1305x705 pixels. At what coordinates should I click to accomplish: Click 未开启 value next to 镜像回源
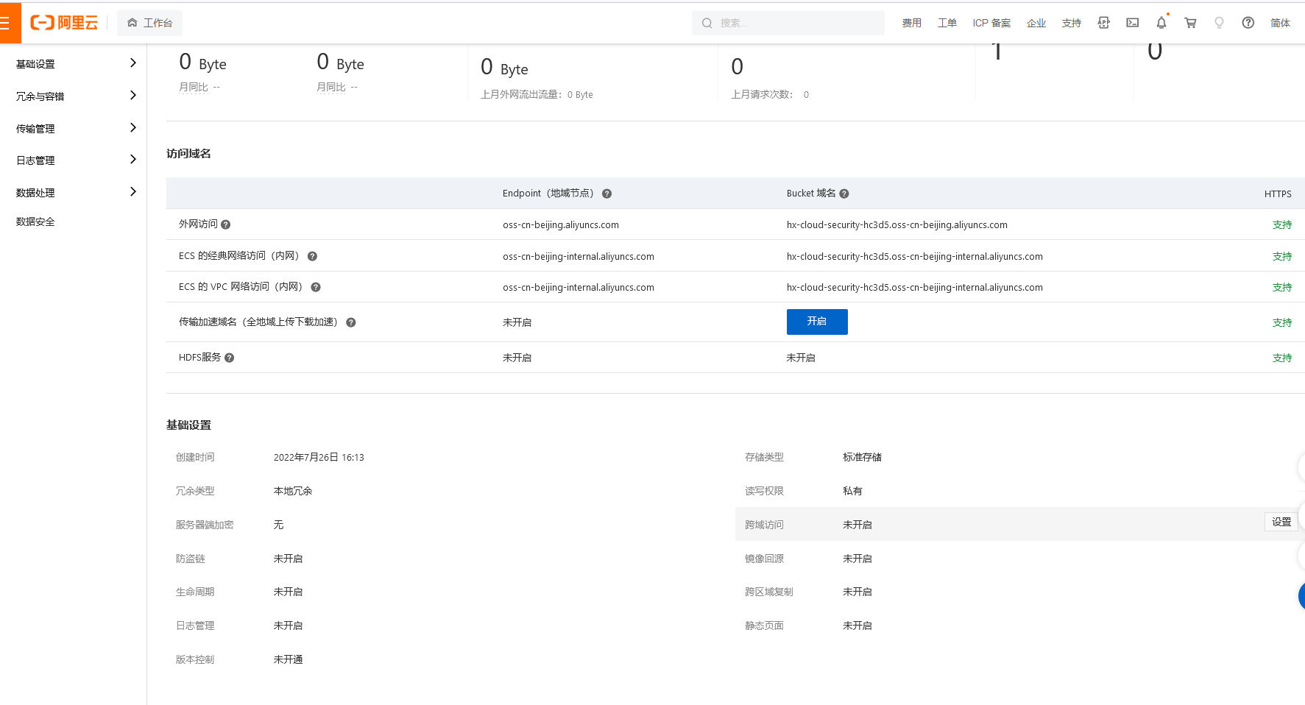pyautogui.click(x=857, y=559)
